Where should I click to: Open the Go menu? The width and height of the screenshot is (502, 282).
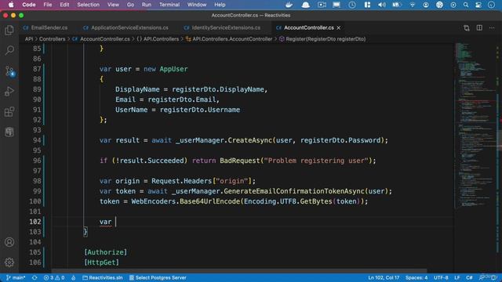coord(130,5)
